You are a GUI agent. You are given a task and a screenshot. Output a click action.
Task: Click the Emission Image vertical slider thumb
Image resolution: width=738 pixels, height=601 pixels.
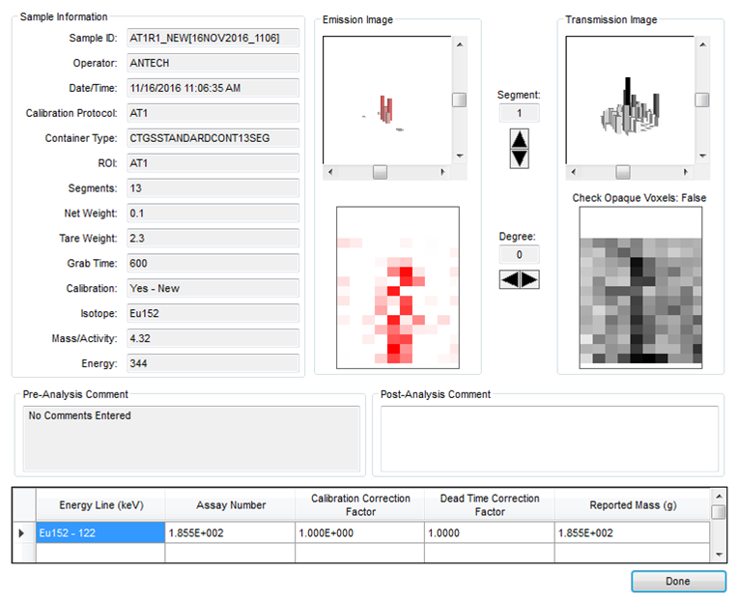pyautogui.click(x=460, y=100)
